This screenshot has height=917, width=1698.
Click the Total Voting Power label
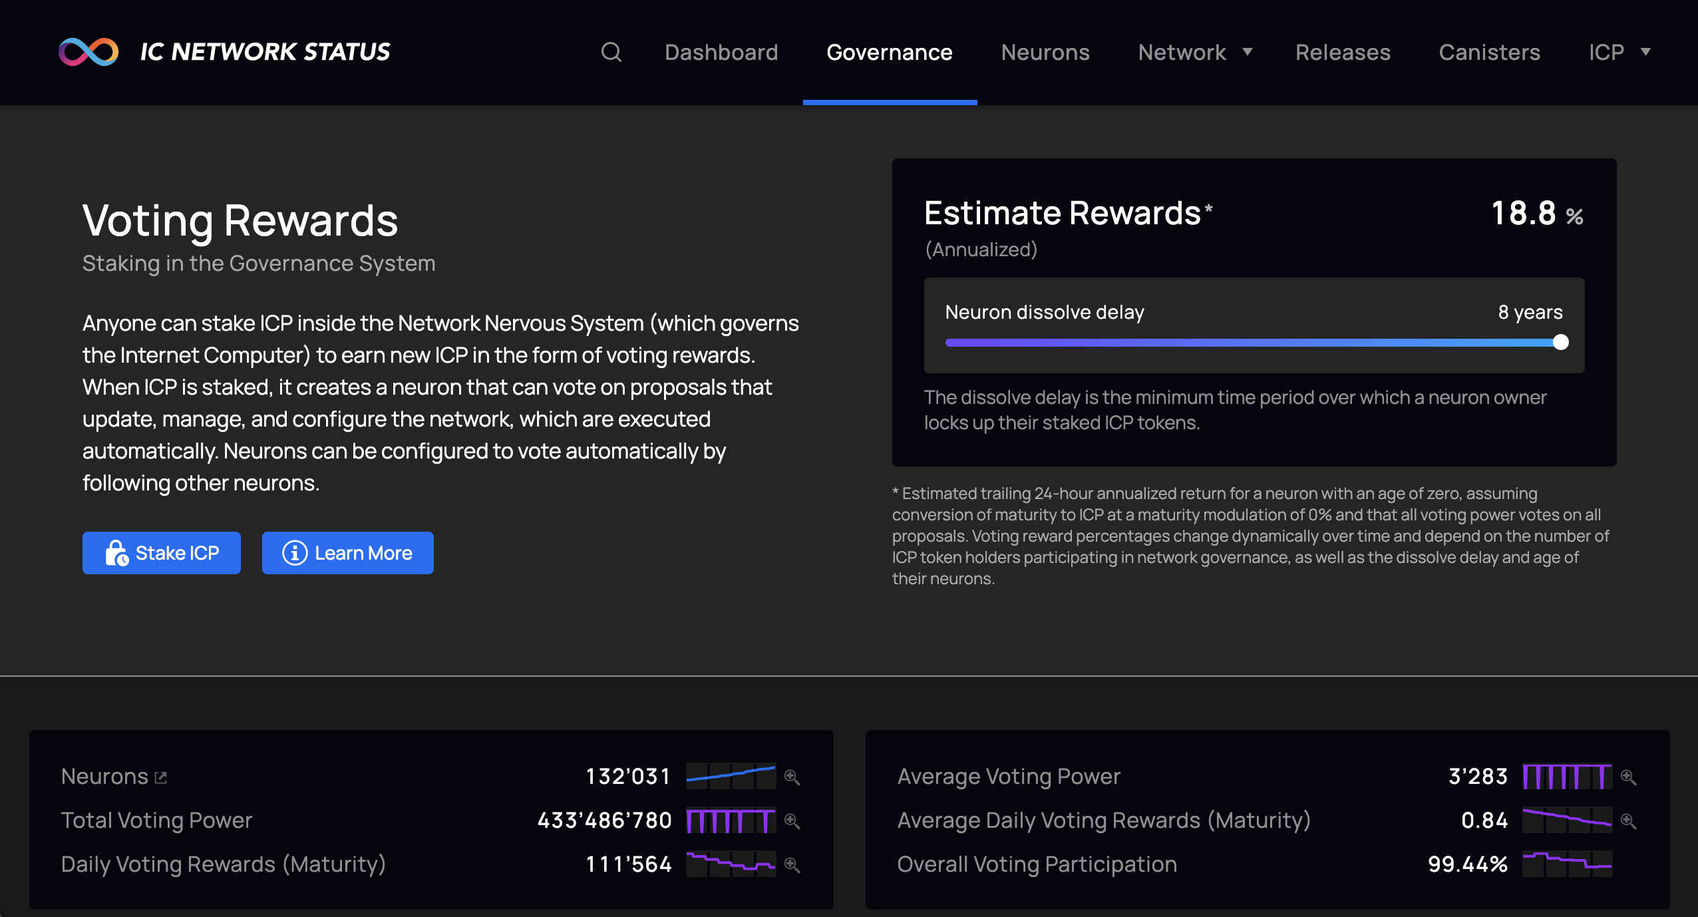156,821
